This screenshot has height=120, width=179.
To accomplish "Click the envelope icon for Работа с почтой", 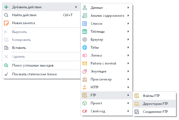I will pos(84,63).
